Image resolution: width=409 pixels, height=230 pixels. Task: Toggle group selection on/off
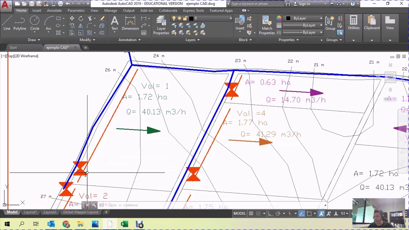tap(340, 33)
